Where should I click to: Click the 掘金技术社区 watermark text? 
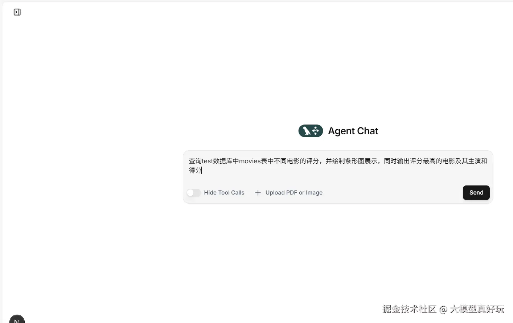click(x=409, y=309)
